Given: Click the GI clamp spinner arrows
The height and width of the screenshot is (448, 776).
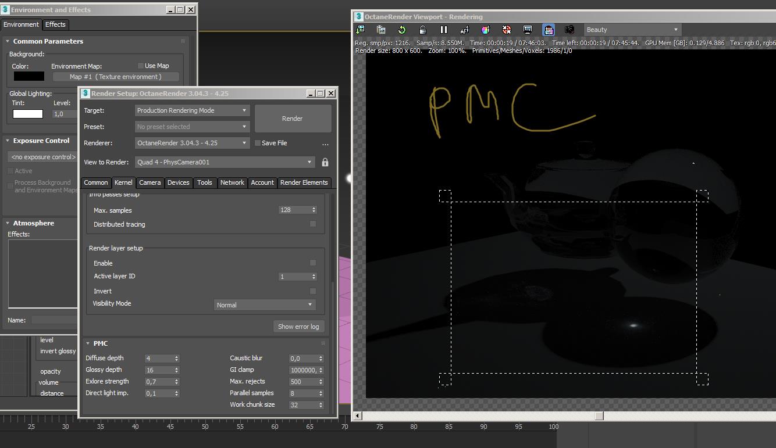Looking at the screenshot, I should (x=321, y=370).
